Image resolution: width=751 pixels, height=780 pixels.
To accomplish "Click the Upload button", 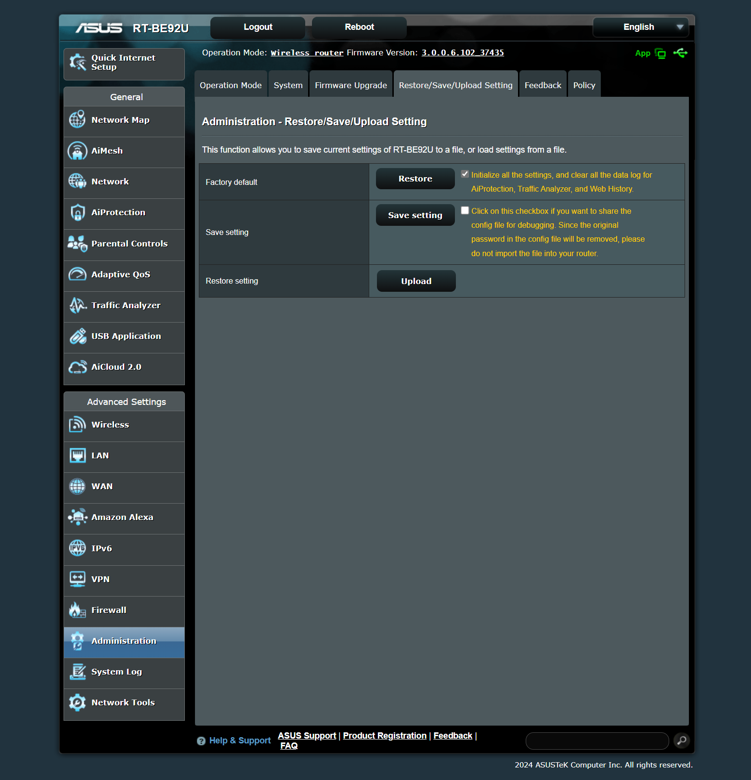I will [x=416, y=281].
